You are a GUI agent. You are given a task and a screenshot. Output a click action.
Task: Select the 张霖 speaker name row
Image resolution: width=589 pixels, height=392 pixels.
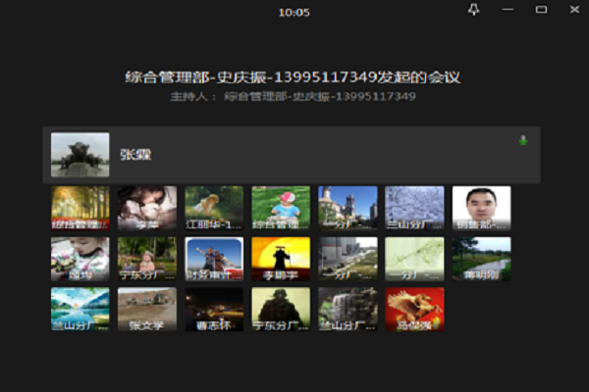(x=294, y=155)
